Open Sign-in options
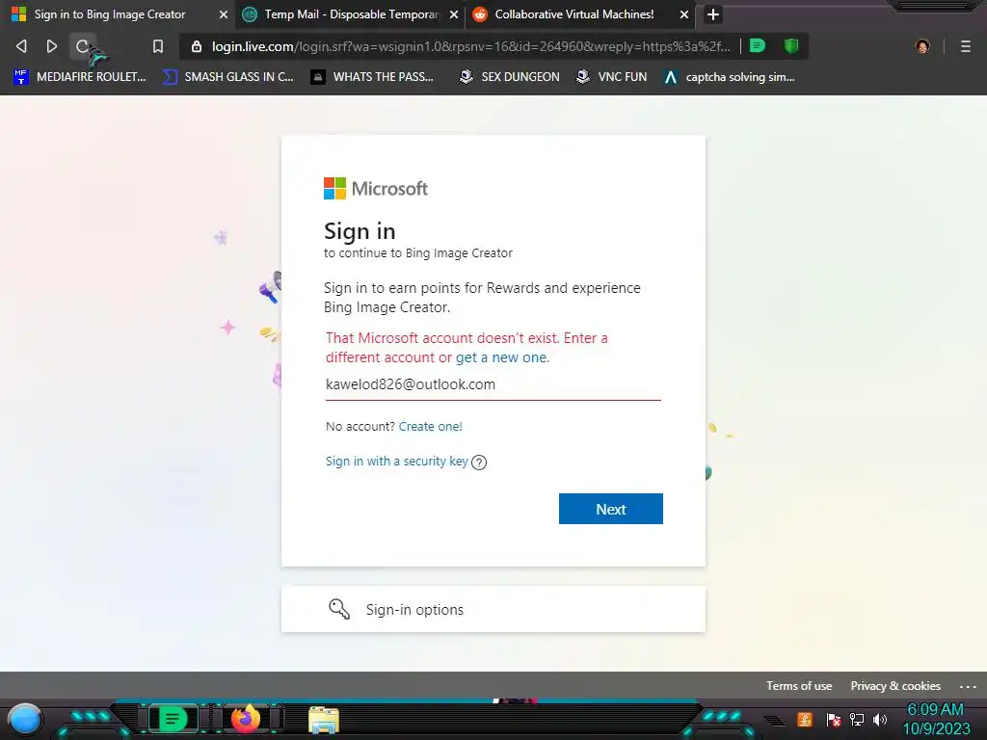 (x=493, y=609)
